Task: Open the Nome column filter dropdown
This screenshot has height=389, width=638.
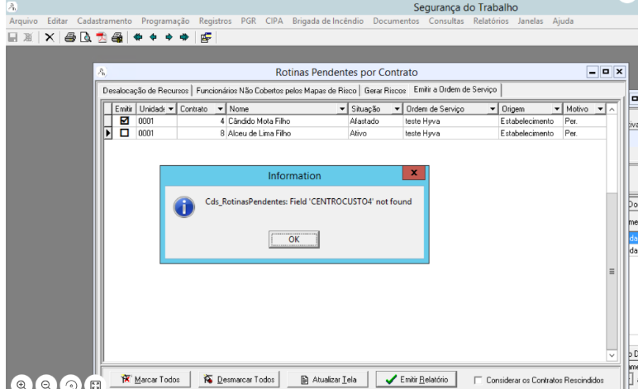Action: tap(342, 109)
